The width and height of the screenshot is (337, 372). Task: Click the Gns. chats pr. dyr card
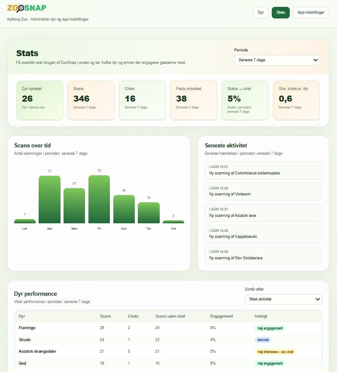[296, 100]
